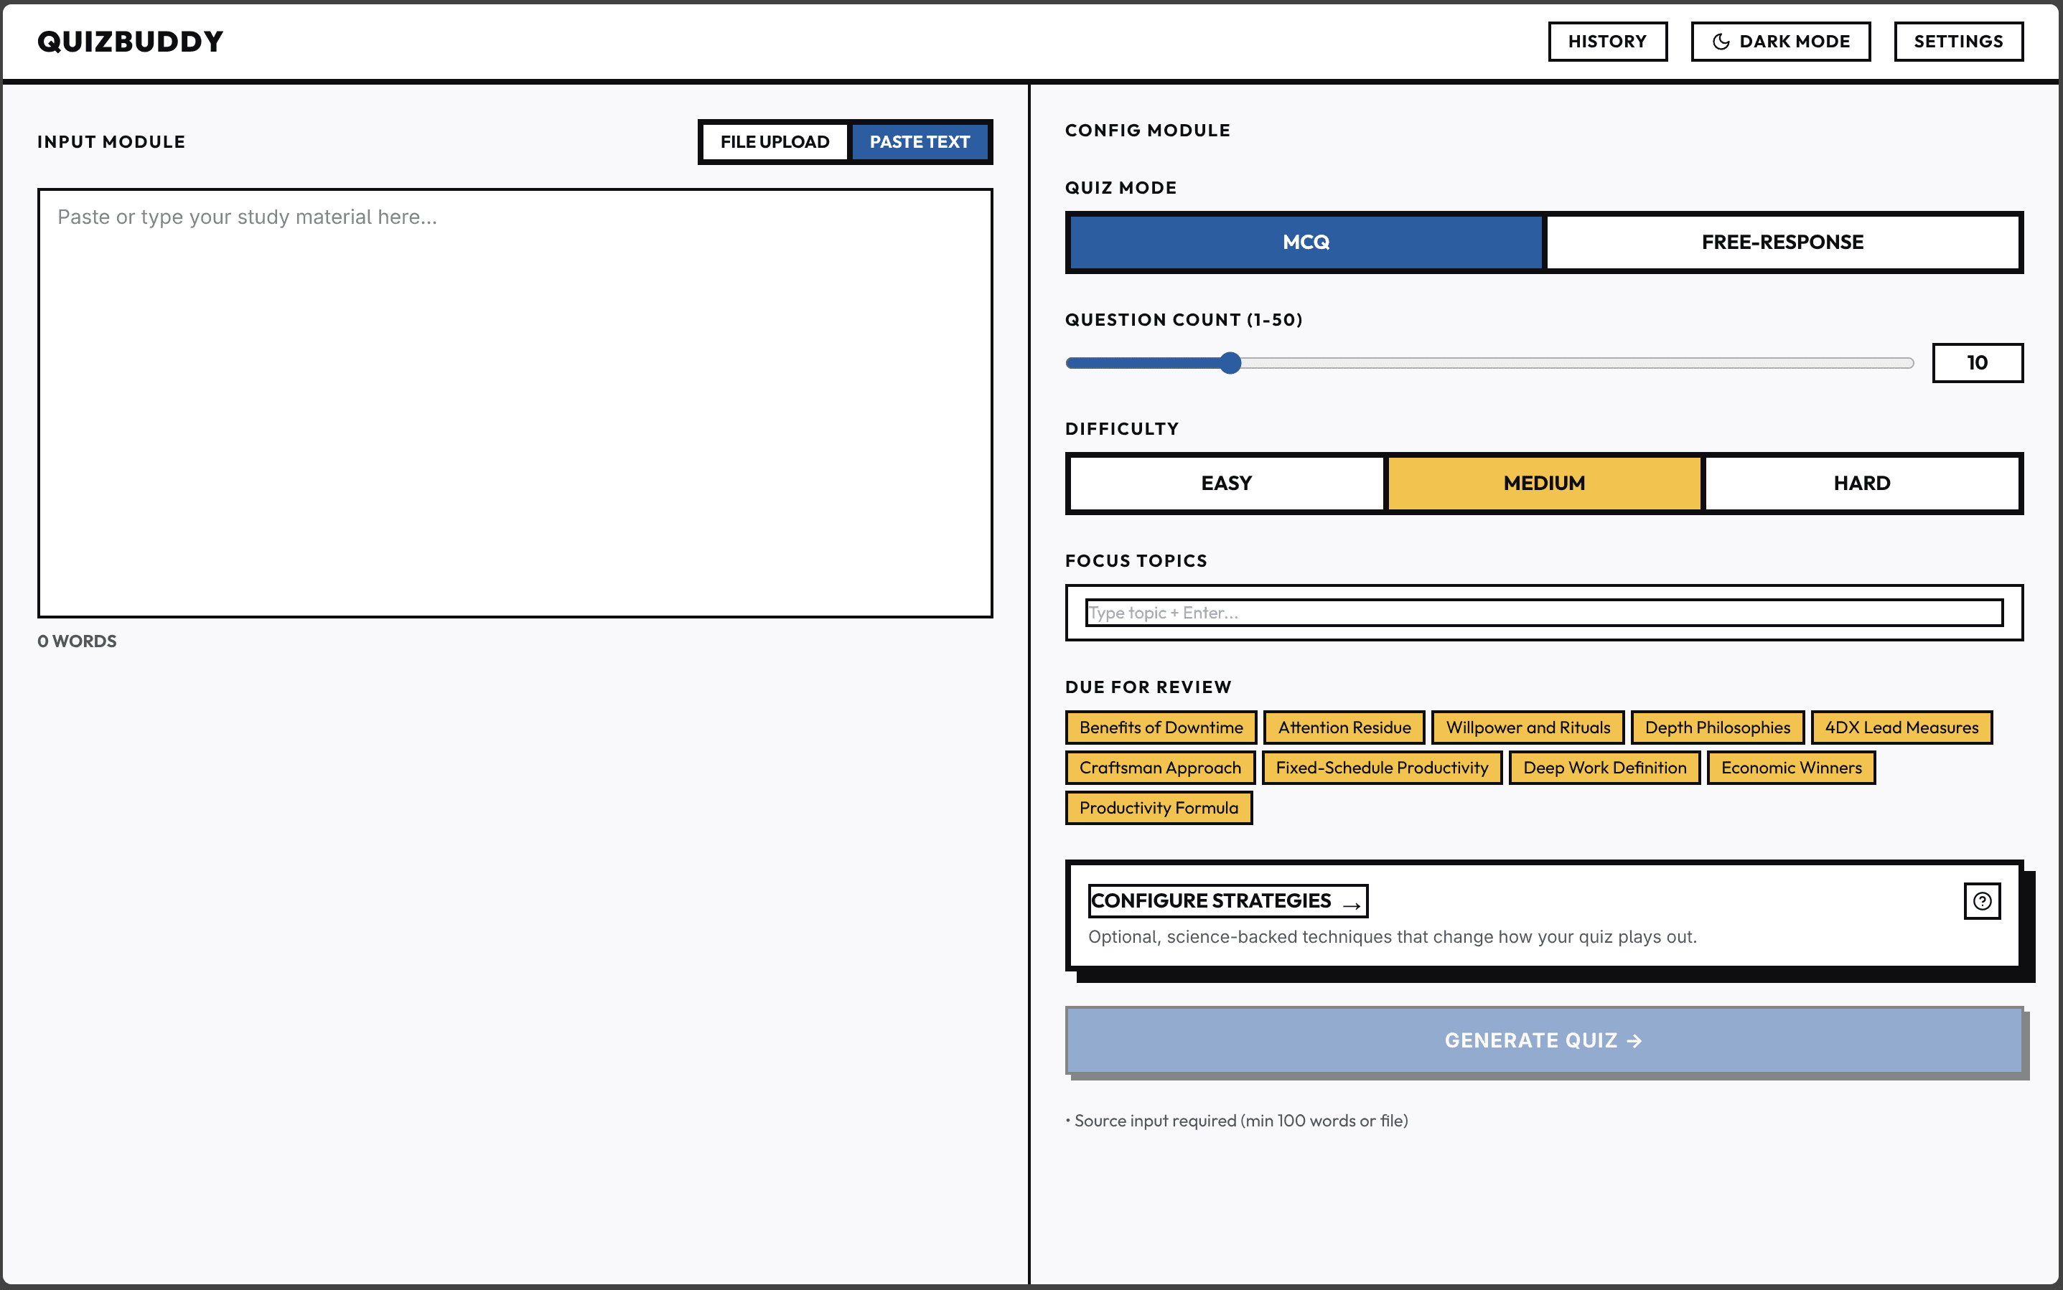Screen dimensions: 2063x1290
Task: Click the Generate Quiz button
Action: (x=1544, y=1040)
